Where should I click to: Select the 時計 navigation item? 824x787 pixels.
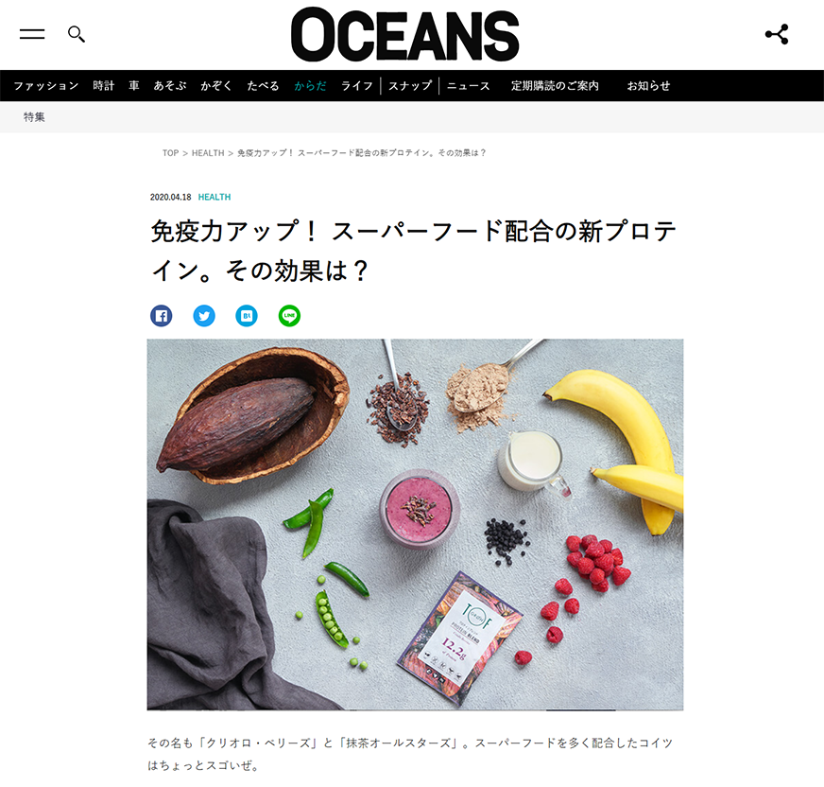click(104, 86)
